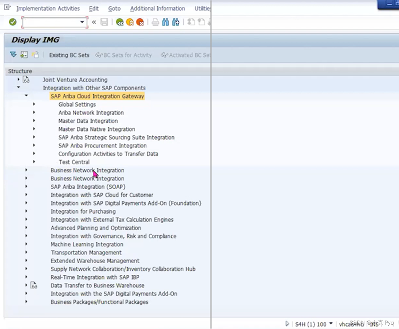Click the window menu icon in top-left corner

[x=7, y=7]
